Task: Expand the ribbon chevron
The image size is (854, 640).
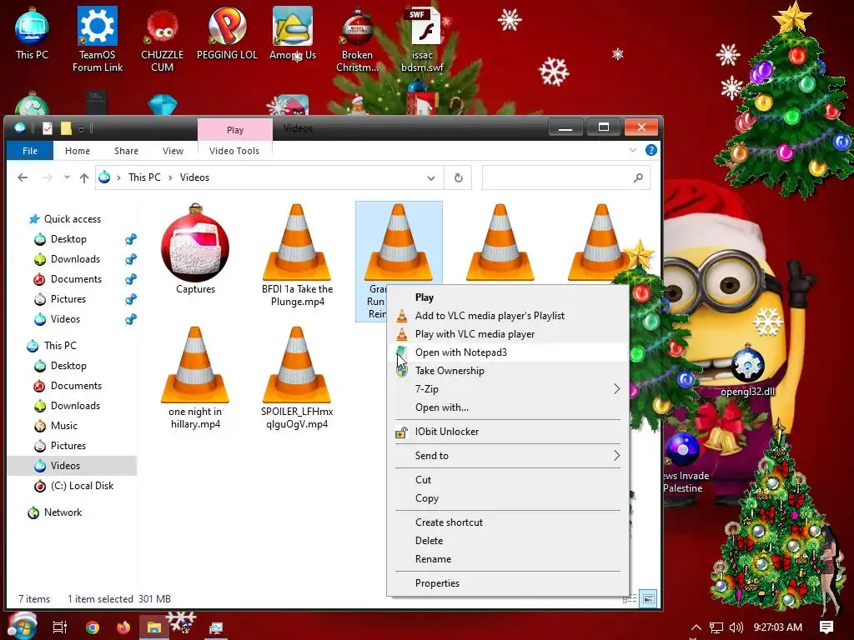Action: click(632, 150)
